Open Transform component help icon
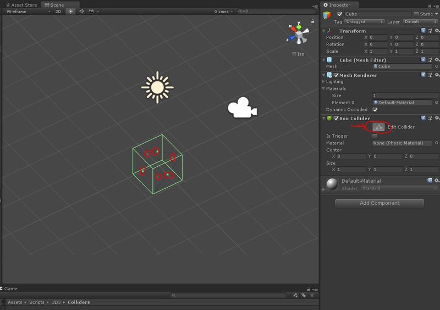The width and height of the screenshot is (440, 310). 423,31
